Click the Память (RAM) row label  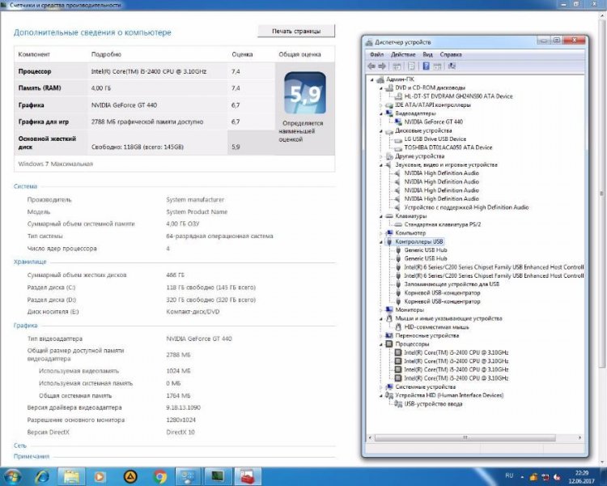pos(40,88)
